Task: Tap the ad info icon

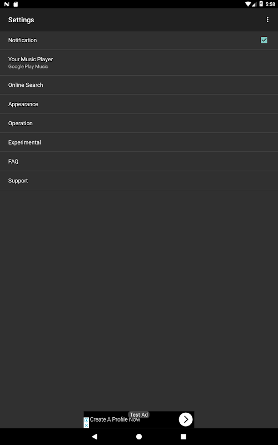Action: 87,420
